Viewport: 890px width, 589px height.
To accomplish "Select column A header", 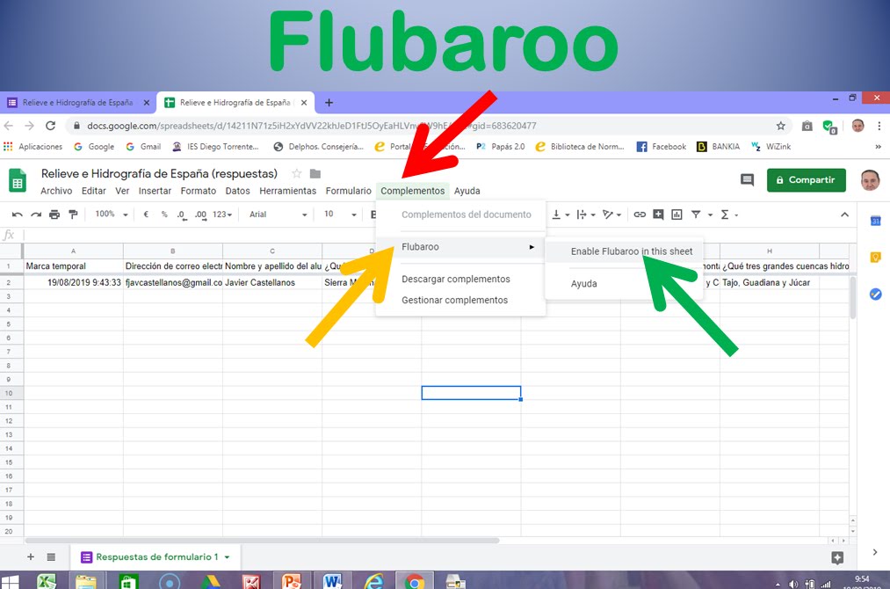I will pos(73,251).
